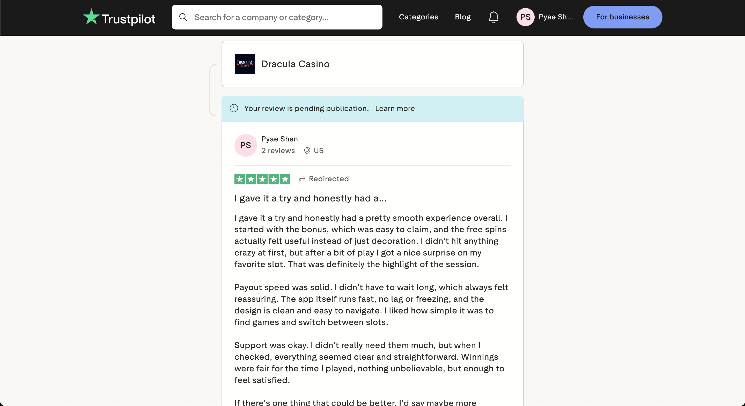Screen dimensions: 745x406
Task: Open the Pyae Sh... account dropdown
Action: (x=556, y=17)
